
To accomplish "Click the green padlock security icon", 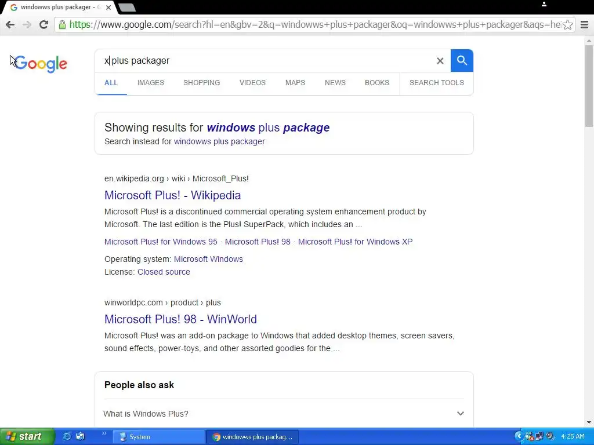I will tap(62, 24).
